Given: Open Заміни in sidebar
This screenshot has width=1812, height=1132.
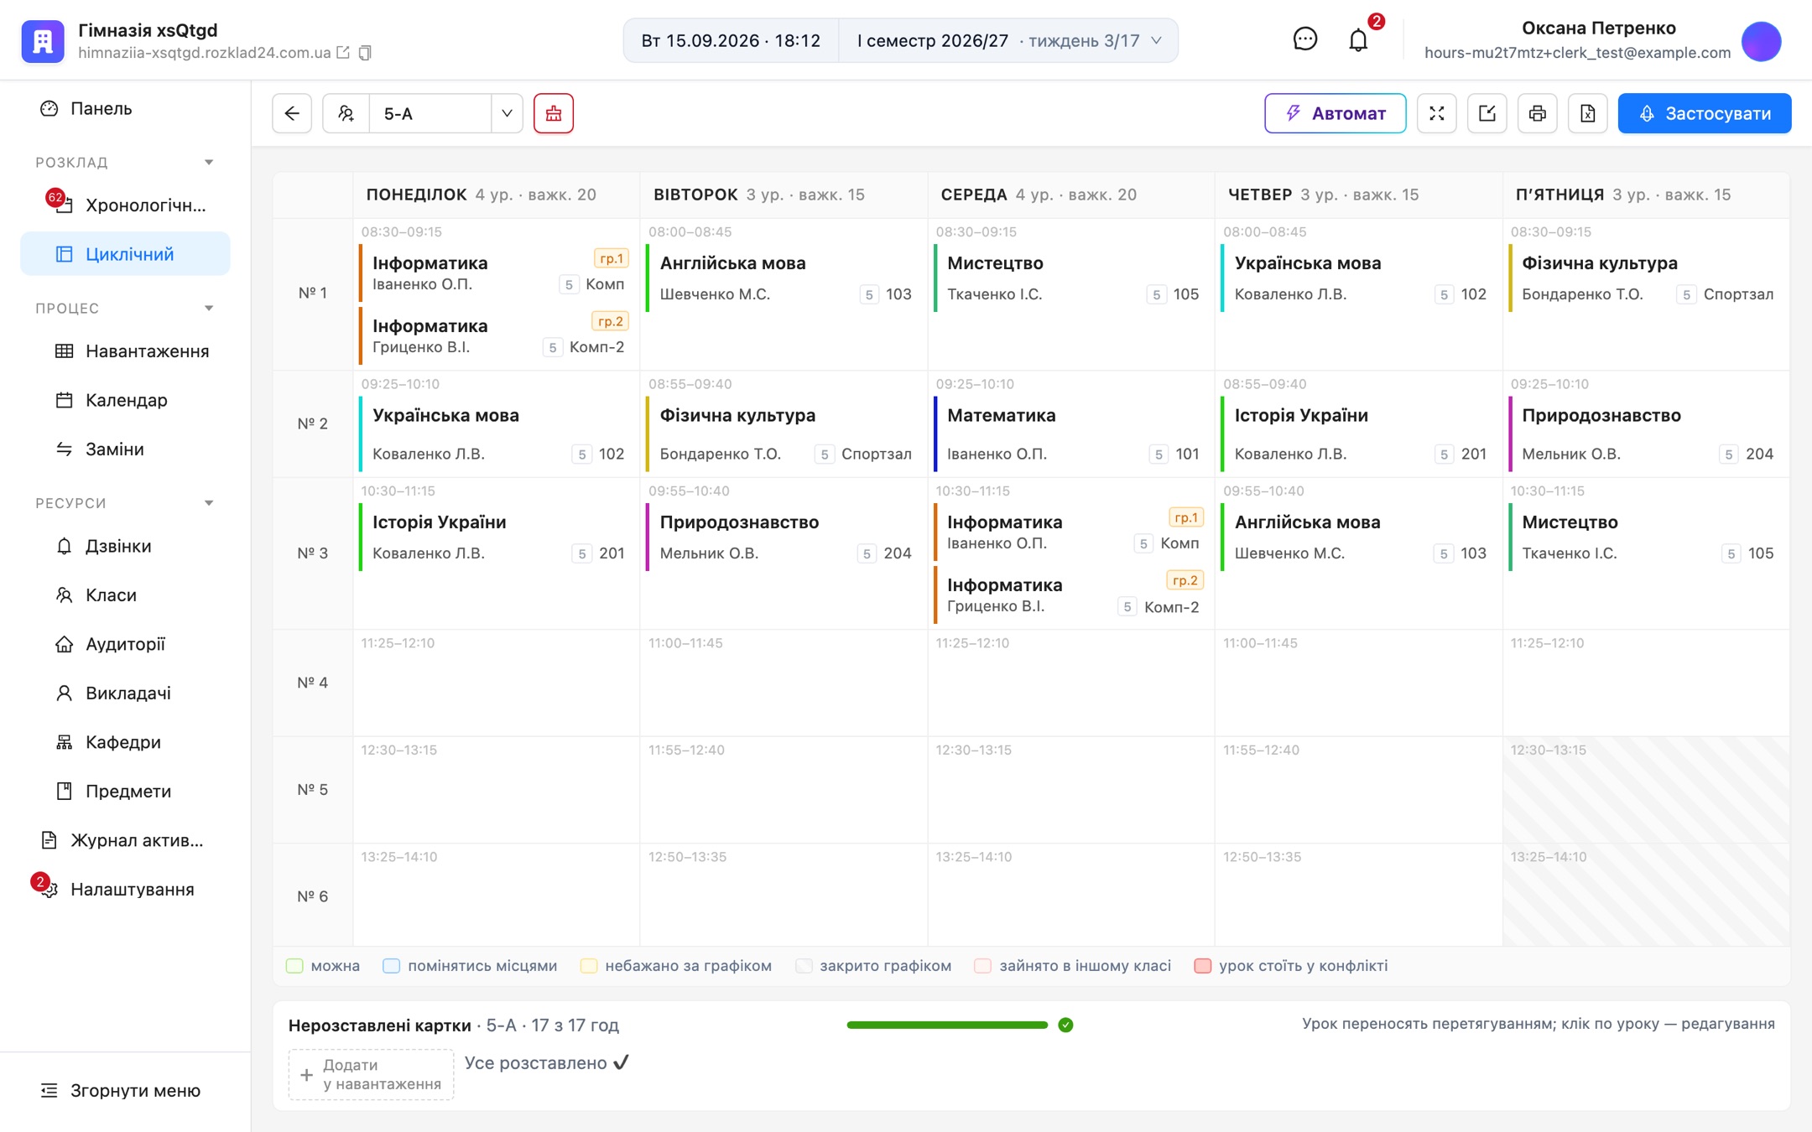Looking at the screenshot, I should pos(125,449).
